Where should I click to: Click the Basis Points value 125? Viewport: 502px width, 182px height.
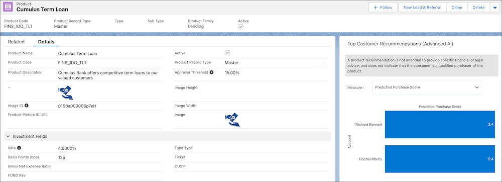pyautogui.click(x=61, y=158)
